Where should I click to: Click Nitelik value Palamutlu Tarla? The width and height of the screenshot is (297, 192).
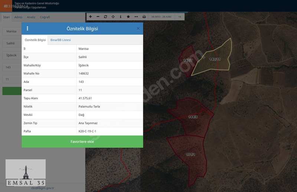pyautogui.click(x=89, y=106)
